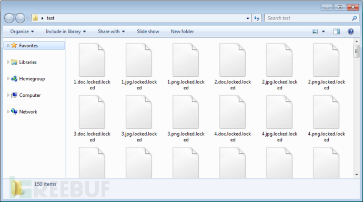Screen dimensions: 363x202
Task: Click the folder icon in address bar
Action: 35,18
